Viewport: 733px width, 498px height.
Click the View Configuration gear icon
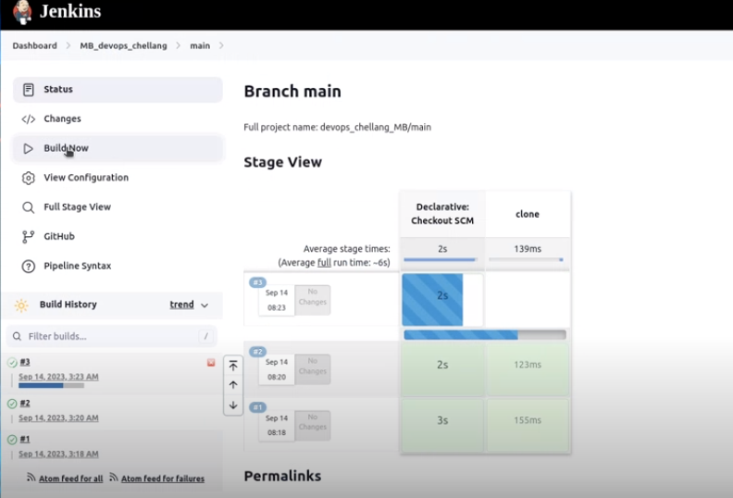coord(29,178)
